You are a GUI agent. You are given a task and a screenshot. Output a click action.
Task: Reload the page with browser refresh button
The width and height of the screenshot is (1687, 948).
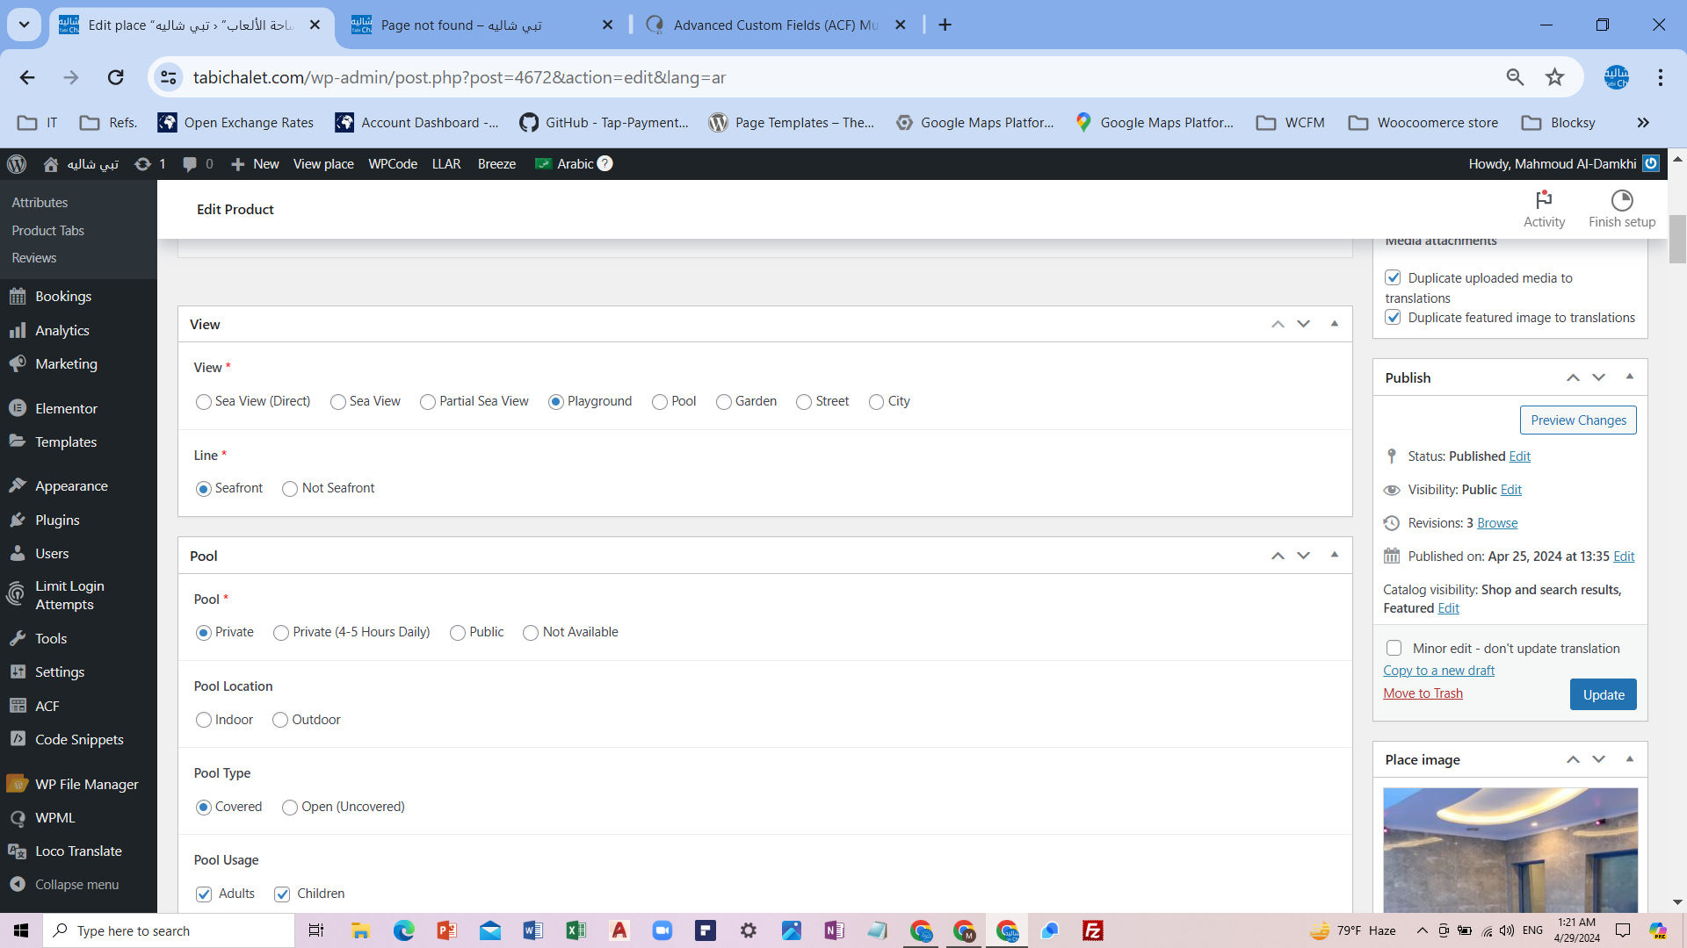(115, 77)
